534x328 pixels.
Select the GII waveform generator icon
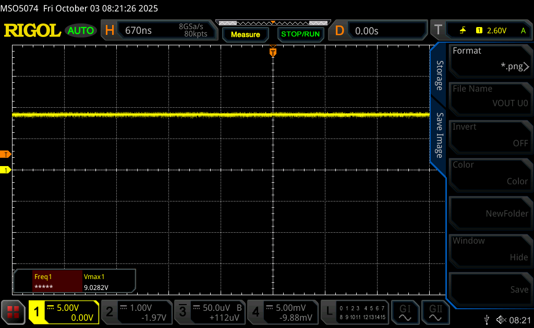[435, 313]
